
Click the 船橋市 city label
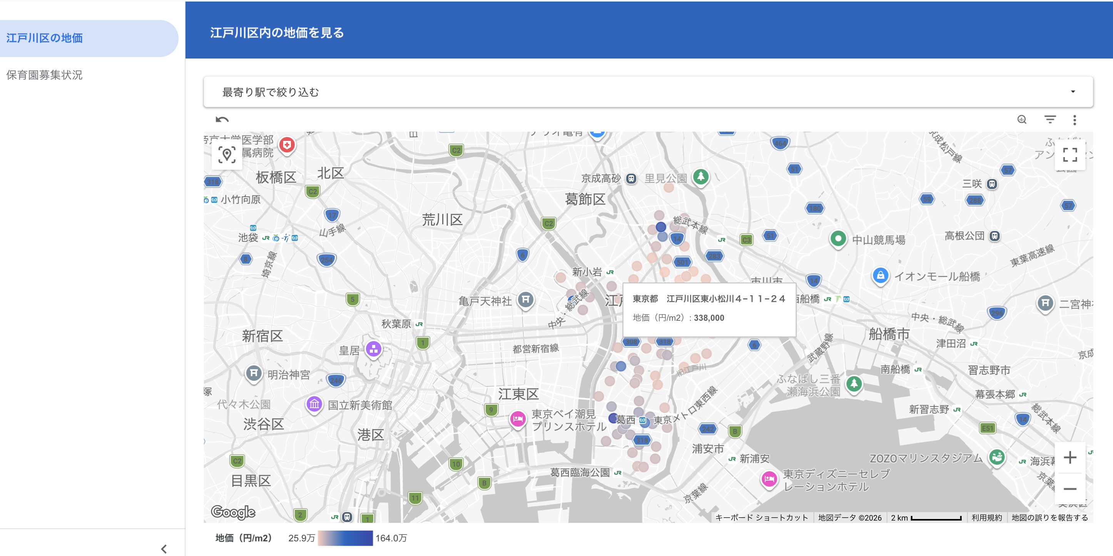[x=889, y=334]
